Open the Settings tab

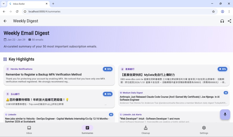click(x=204, y=130)
